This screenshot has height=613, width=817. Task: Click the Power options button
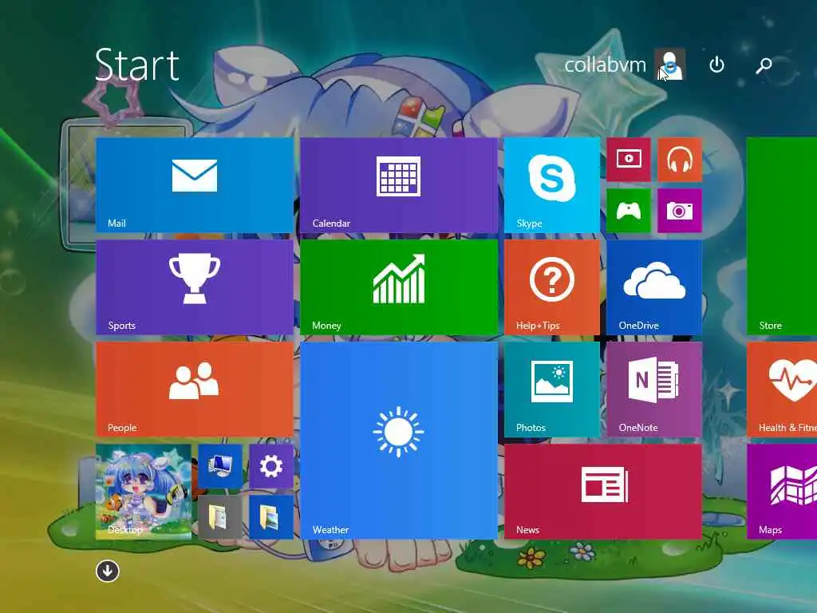click(717, 65)
